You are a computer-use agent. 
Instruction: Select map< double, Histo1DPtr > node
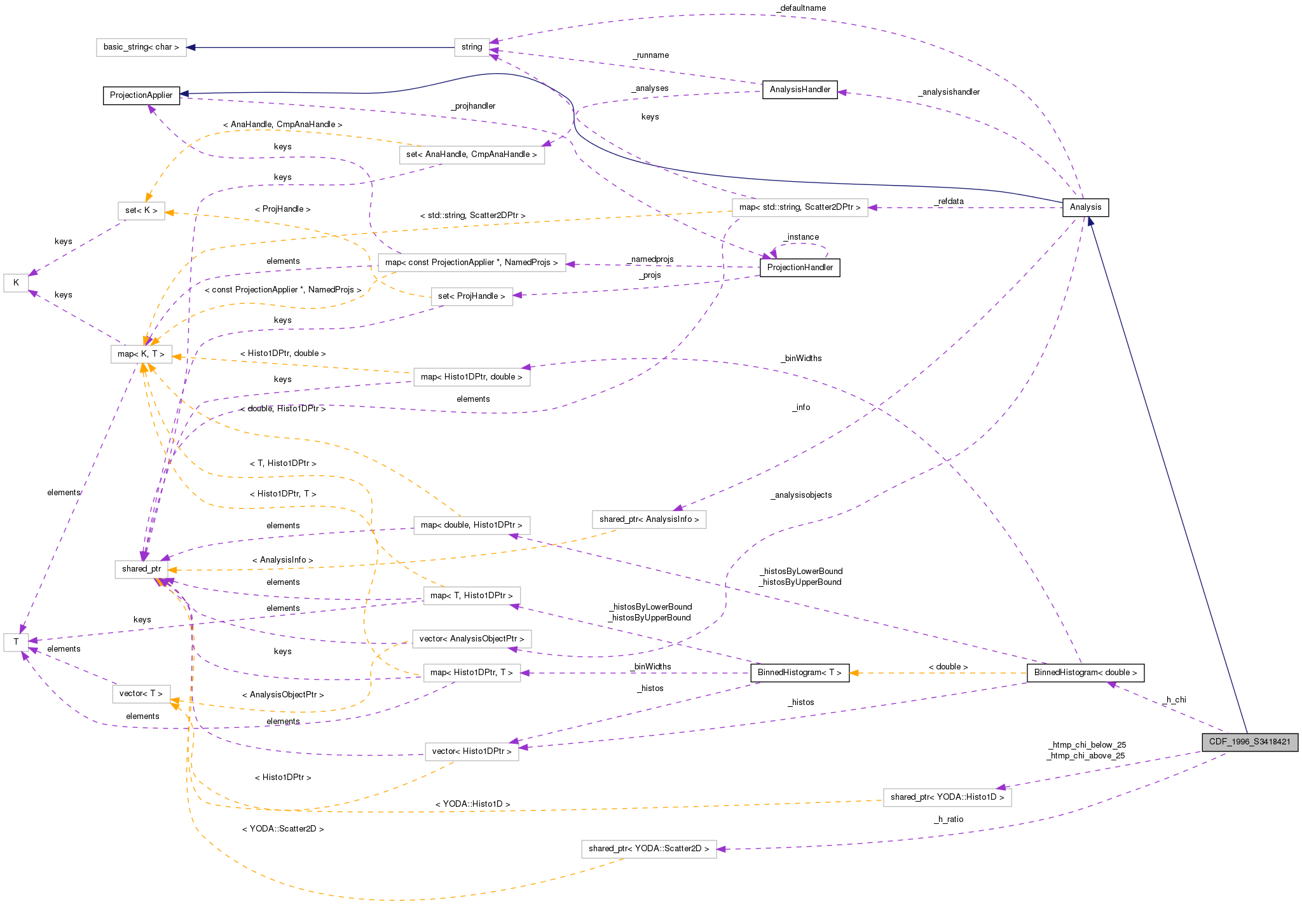(x=472, y=525)
